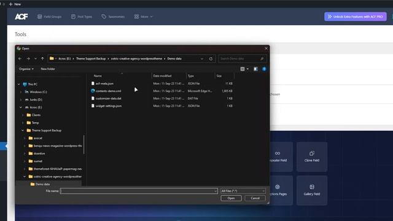This screenshot has height=221, width=393.
Task: Click New folder button
Action: click(x=48, y=69)
